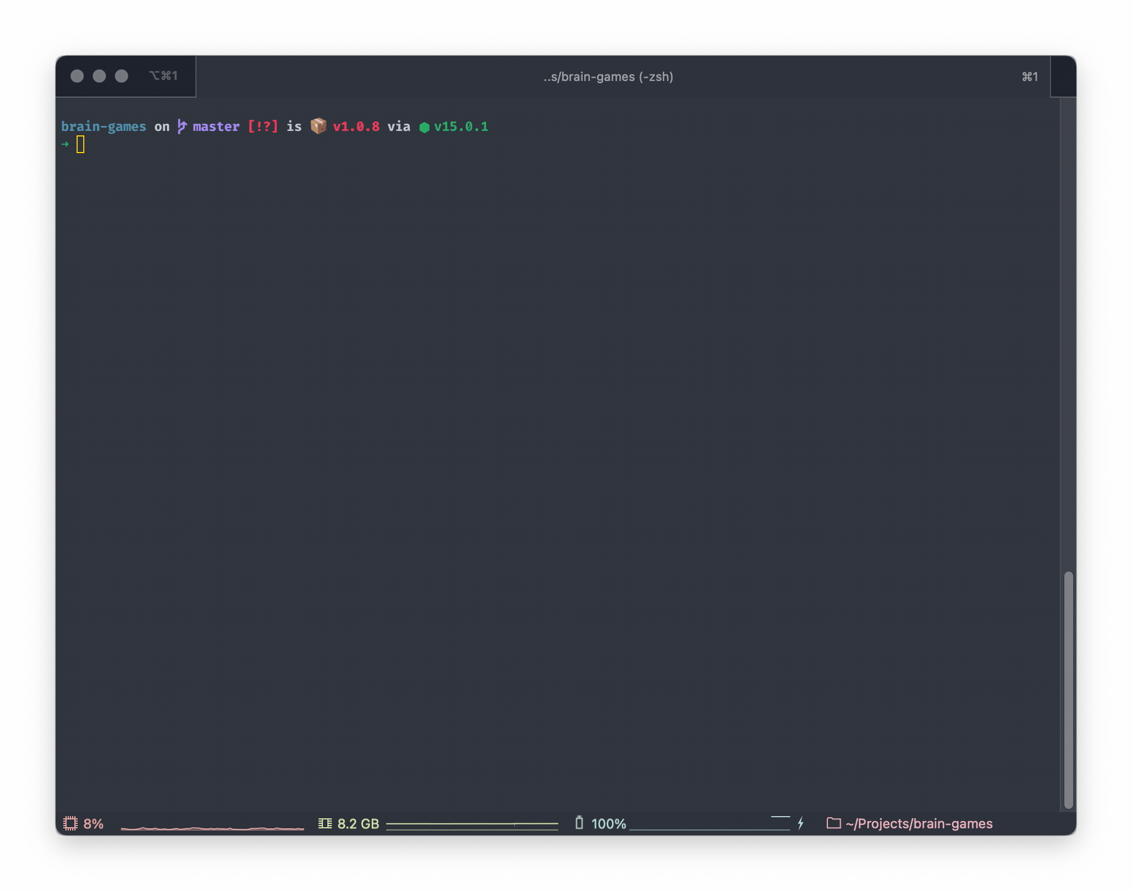Click the CPU chip icon in status bar
The height and width of the screenshot is (891, 1132).
[70, 823]
